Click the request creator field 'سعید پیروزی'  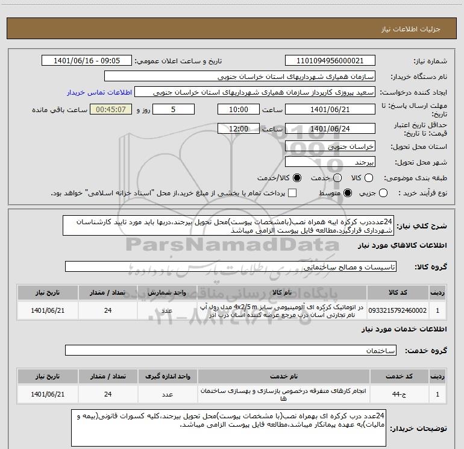click(x=255, y=92)
